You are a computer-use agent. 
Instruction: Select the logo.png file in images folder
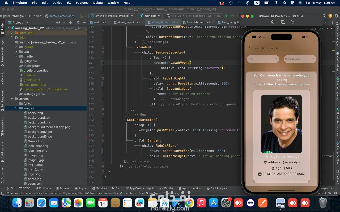click(34, 174)
